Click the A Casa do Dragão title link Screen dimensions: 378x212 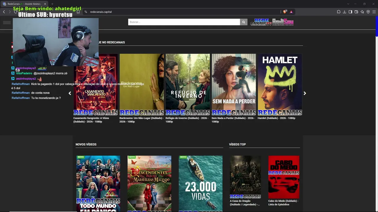click(245, 203)
